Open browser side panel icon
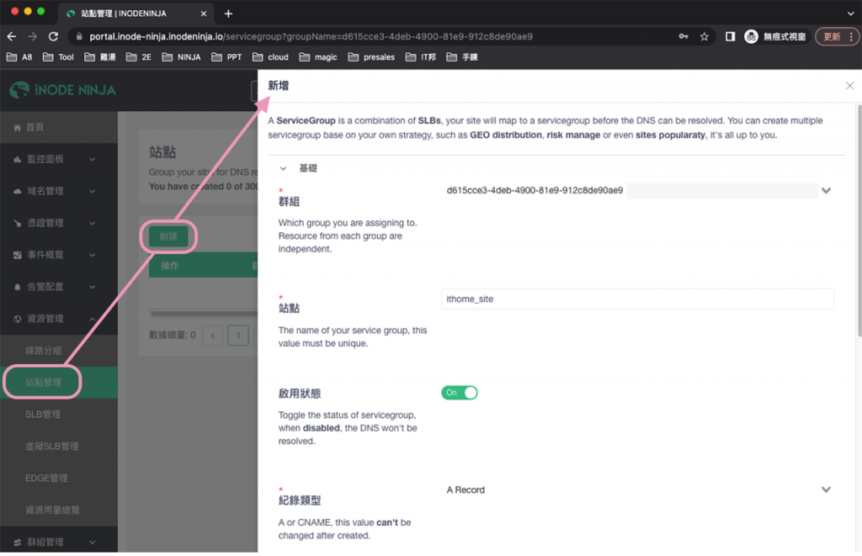The height and width of the screenshot is (556, 862). point(730,36)
